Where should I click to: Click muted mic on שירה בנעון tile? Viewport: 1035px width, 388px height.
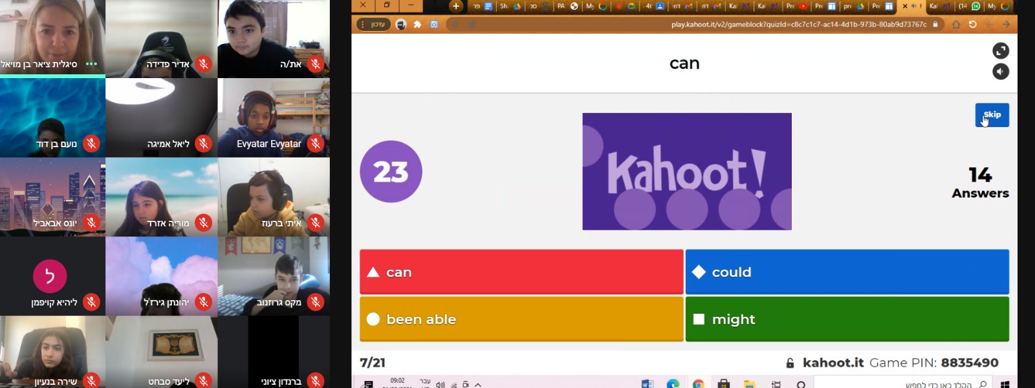point(91,381)
